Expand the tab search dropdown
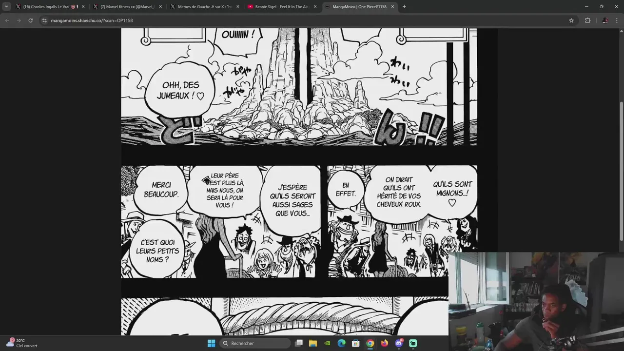 (x=6, y=7)
